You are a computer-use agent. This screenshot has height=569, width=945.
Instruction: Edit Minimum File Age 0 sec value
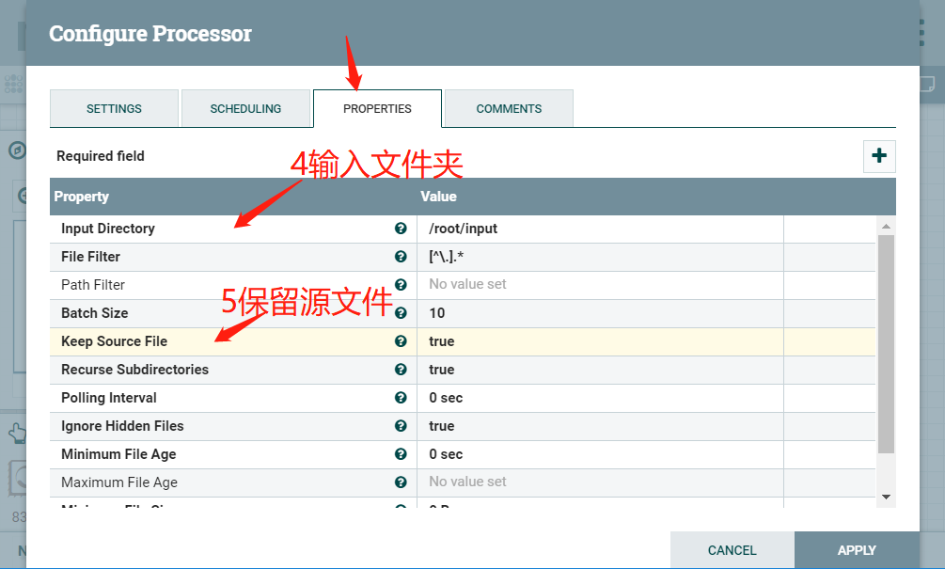click(x=600, y=454)
